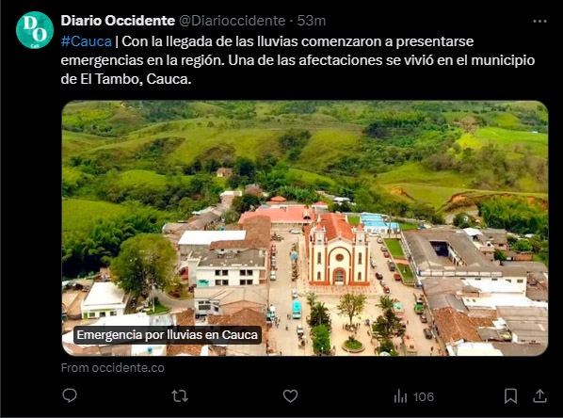563x418 pixels.
Task: Repost the tweet with the retweet icon
Action: pyautogui.click(x=180, y=396)
